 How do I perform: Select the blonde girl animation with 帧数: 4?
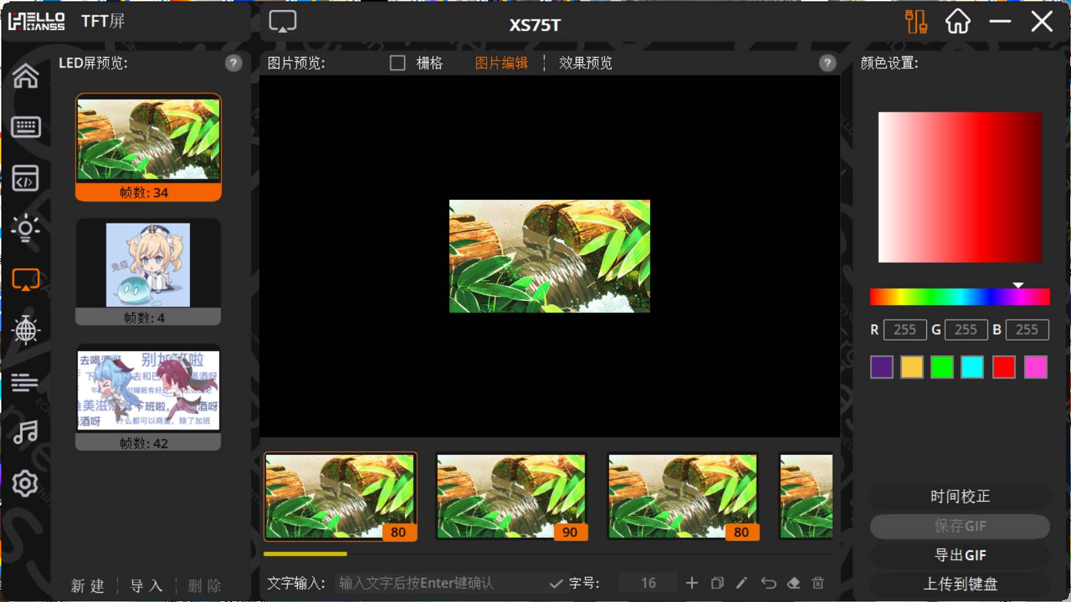(149, 272)
